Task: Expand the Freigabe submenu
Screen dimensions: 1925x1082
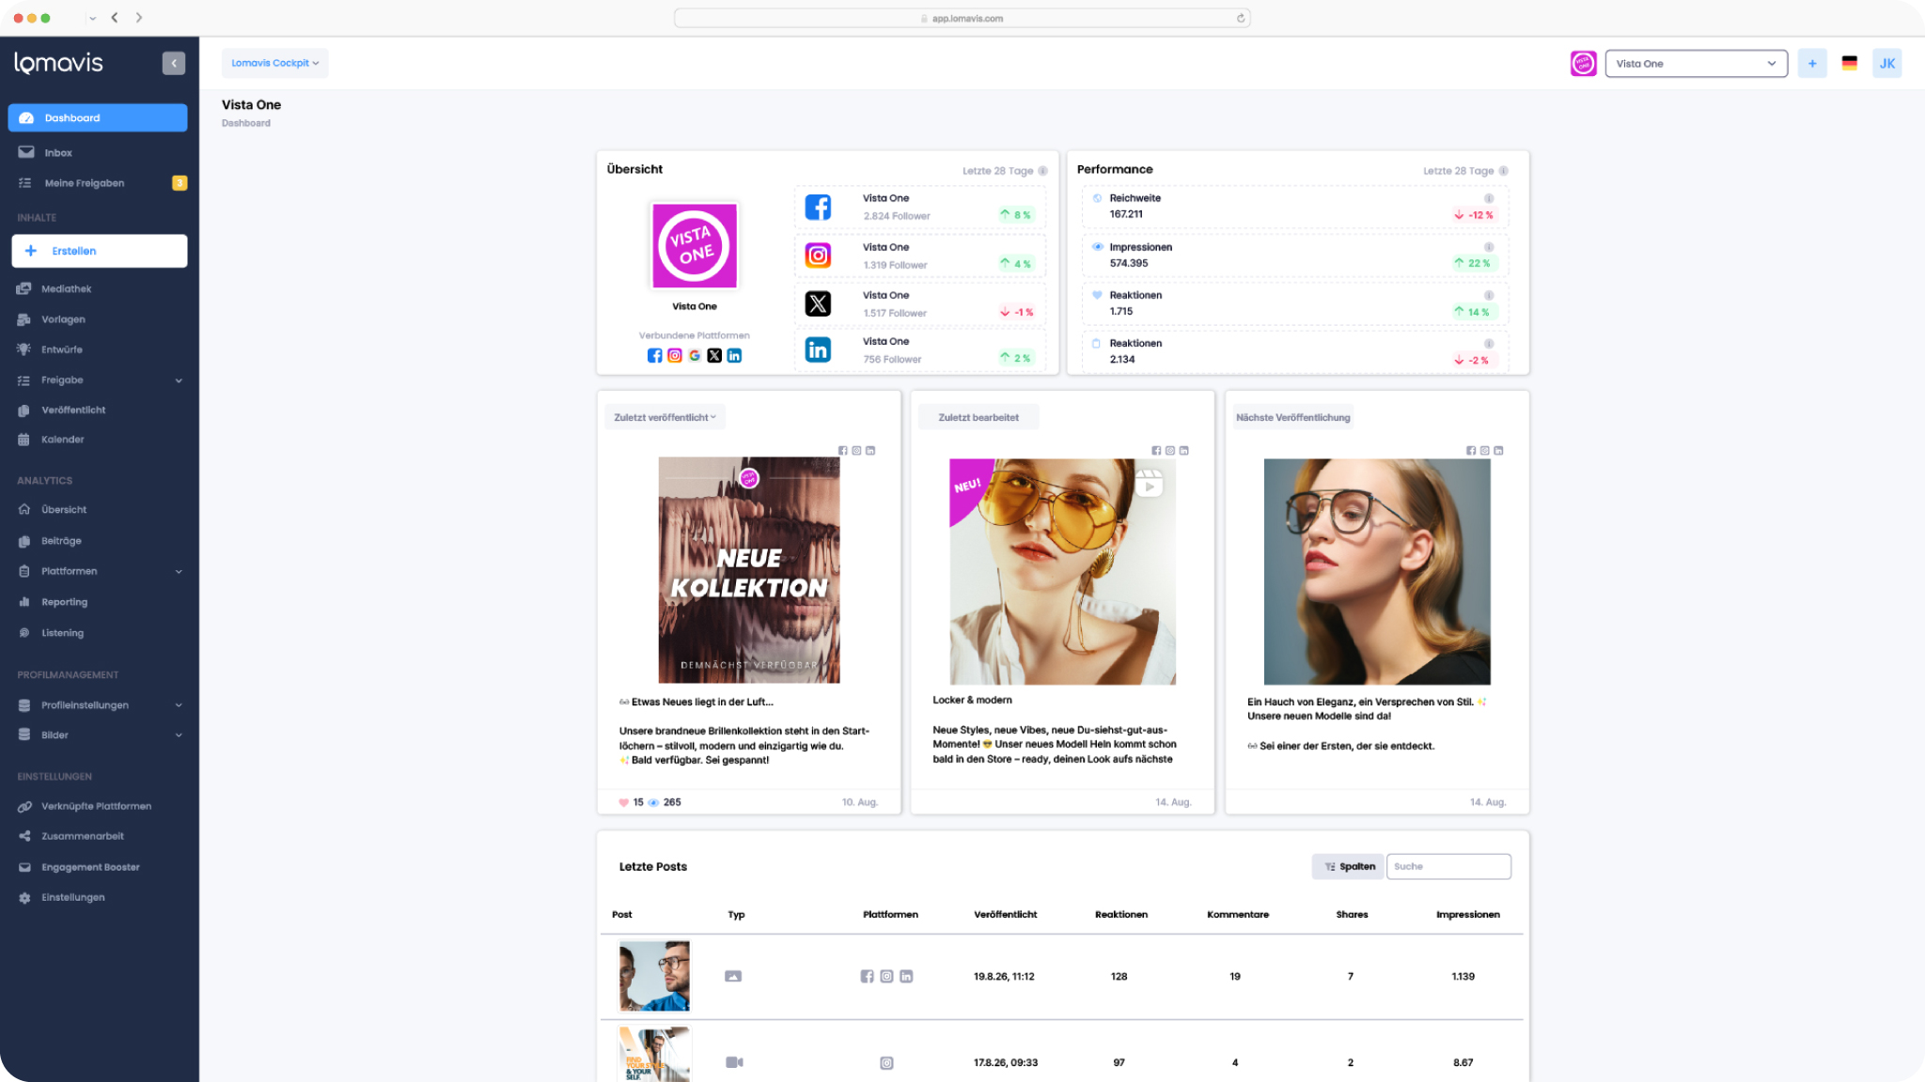Action: (179, 380)
